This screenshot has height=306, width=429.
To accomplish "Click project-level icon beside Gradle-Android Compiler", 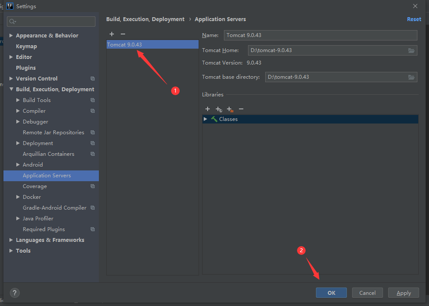I will (93, 207).
